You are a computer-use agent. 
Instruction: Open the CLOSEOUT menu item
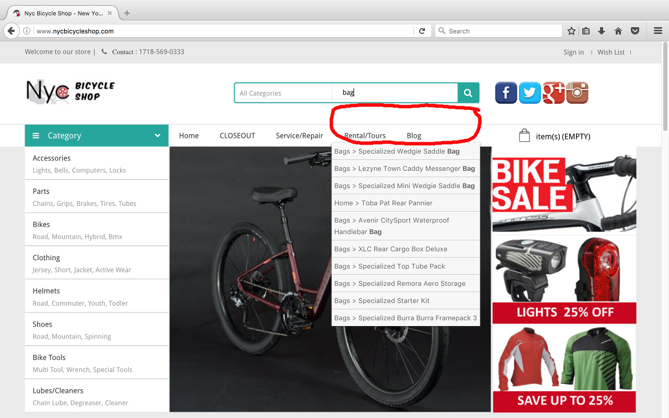pos(237,136)
